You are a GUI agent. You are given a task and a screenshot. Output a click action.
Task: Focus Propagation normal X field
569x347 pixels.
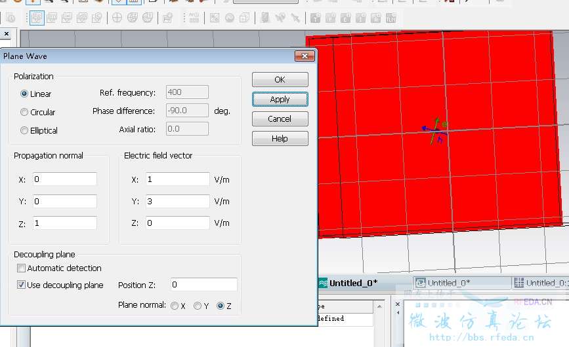pyautogui.click(x=65, y=179)
